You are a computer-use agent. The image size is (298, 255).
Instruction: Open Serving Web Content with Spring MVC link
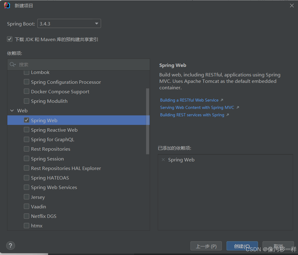tap(197, 107)
